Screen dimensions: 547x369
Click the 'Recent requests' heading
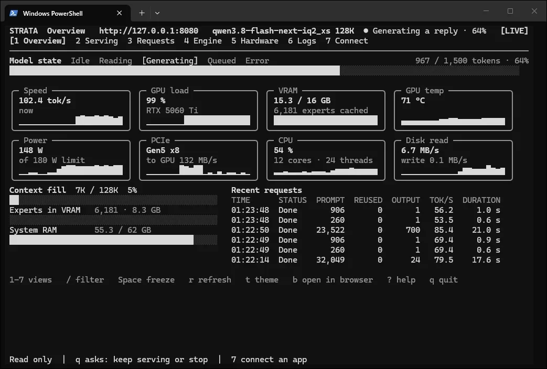[266, 190]
